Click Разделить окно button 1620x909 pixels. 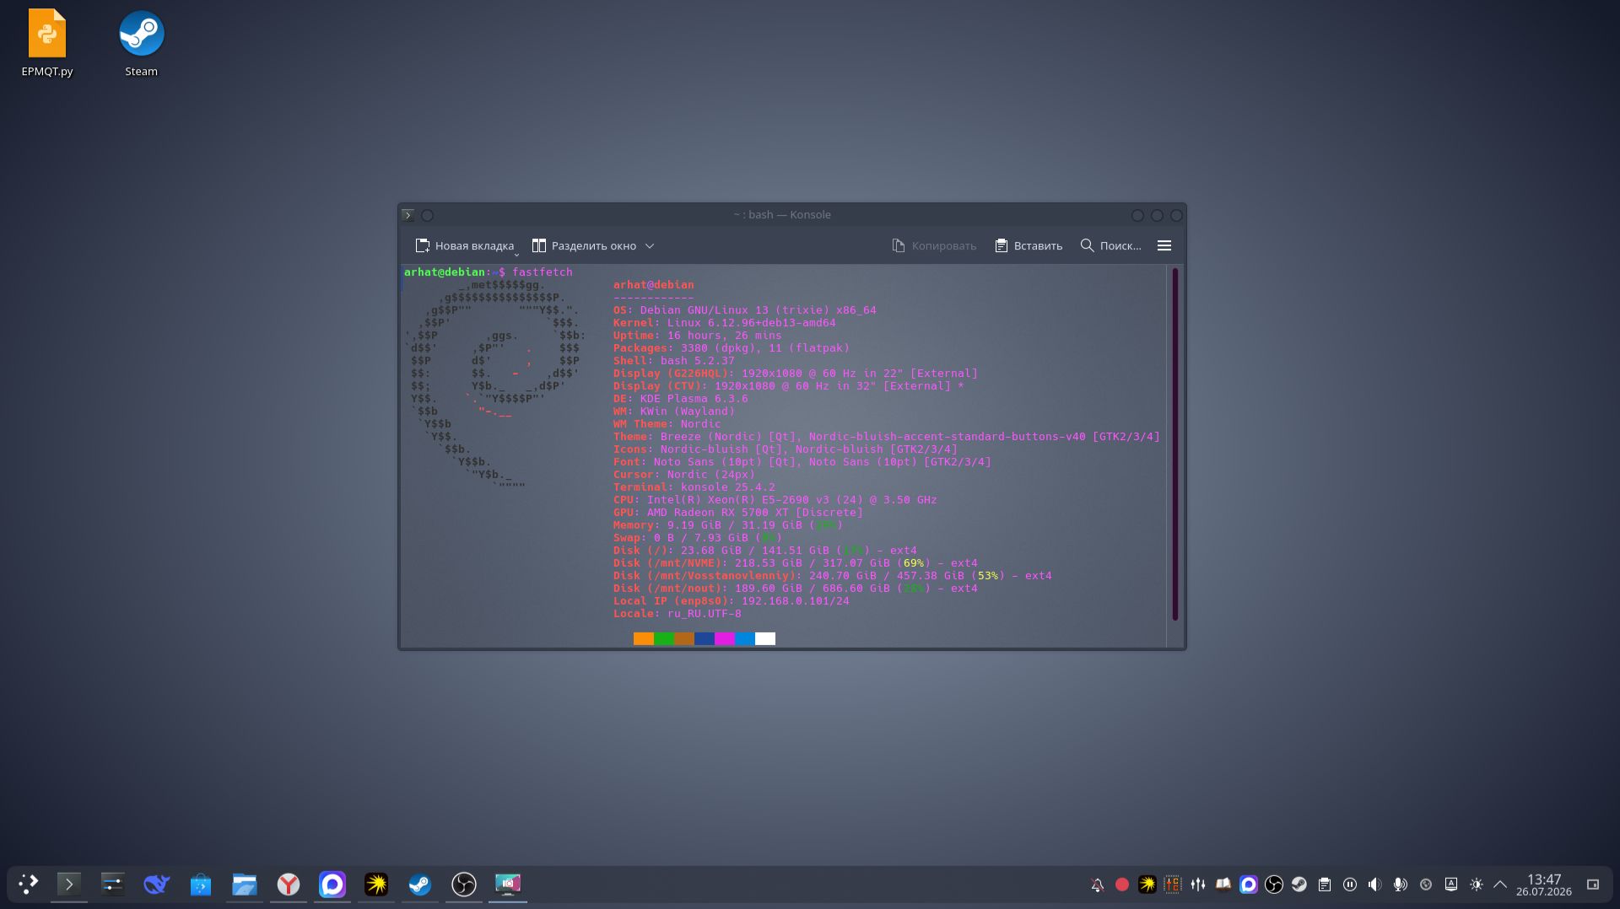(584, 245)
